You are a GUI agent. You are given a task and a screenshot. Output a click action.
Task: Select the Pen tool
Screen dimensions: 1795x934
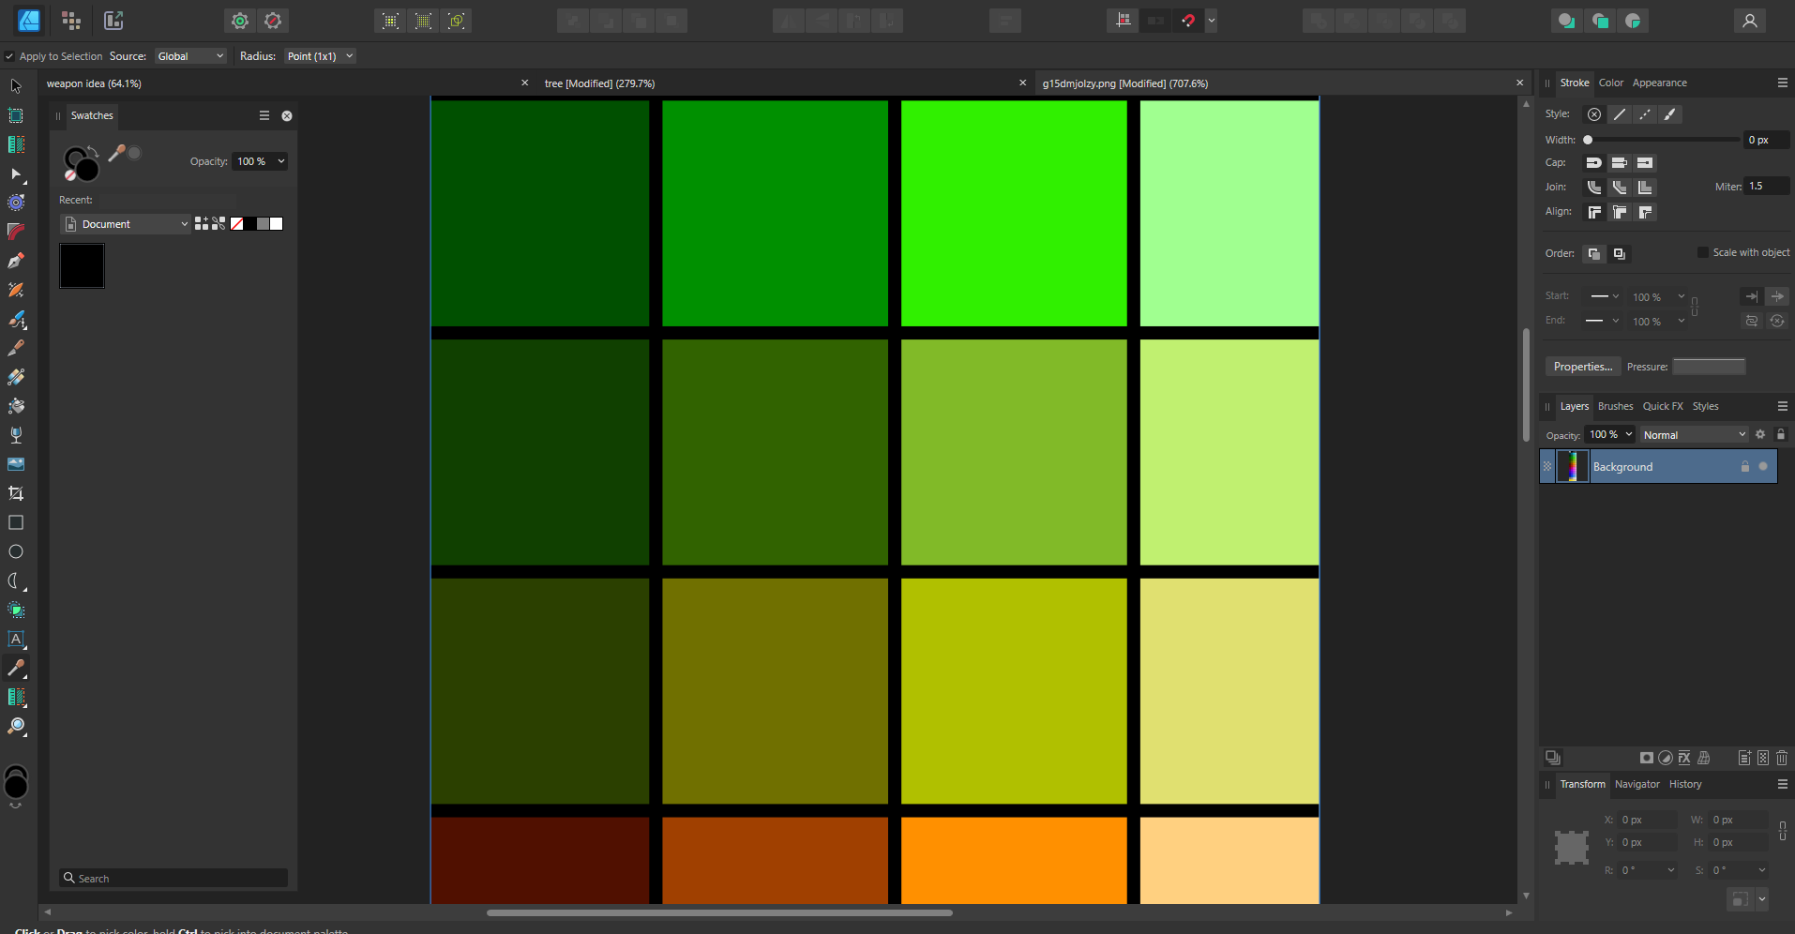[x=16, y=261]
